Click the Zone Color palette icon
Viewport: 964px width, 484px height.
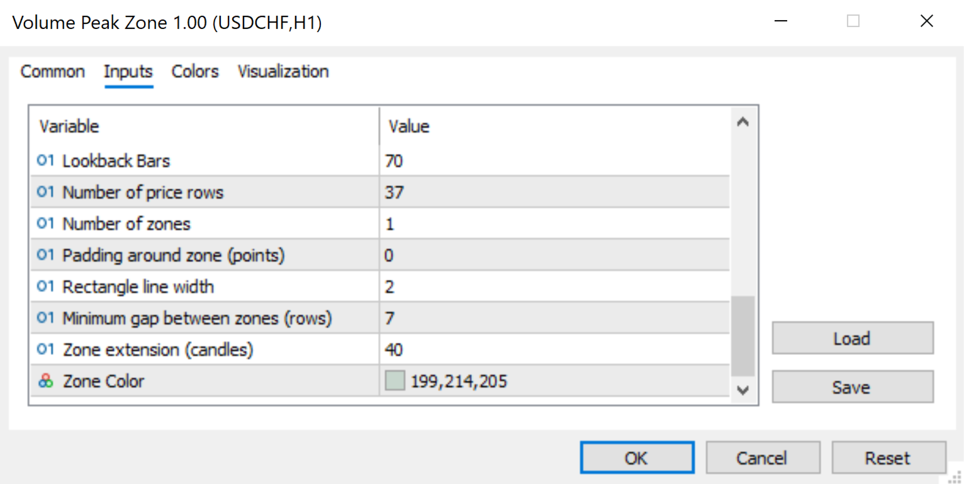45,381
